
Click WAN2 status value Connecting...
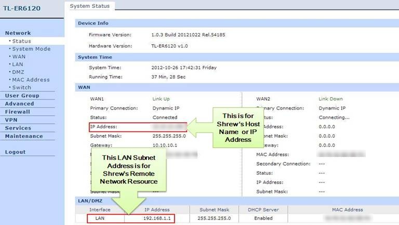click(334, 117)
